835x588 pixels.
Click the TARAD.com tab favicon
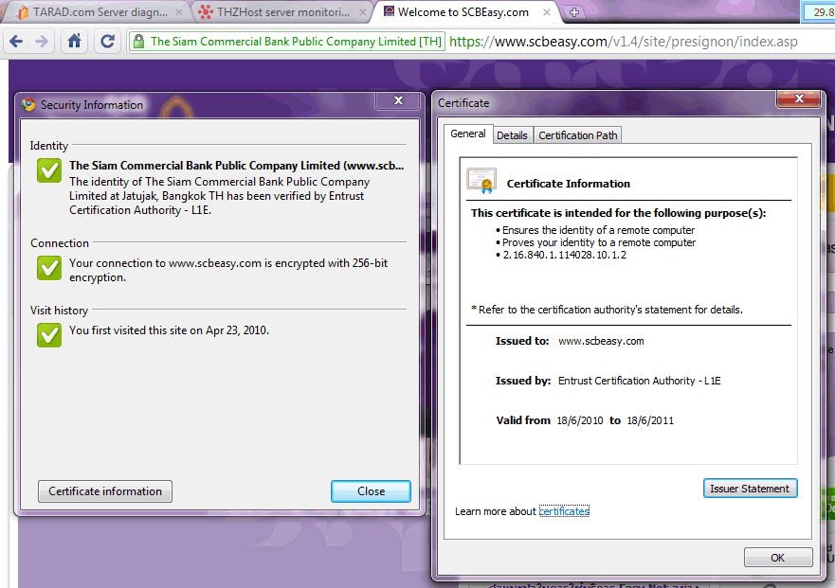tap(22, 12)
